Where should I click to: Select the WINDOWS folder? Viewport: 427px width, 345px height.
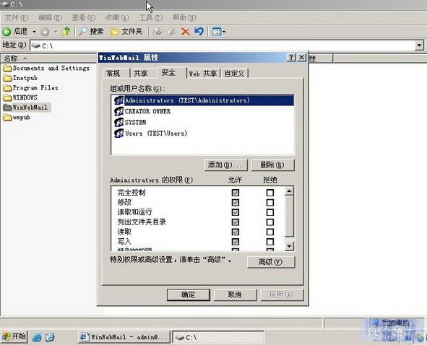point(20,97)
